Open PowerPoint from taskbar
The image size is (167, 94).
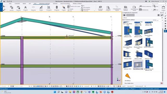click(101, 92)
